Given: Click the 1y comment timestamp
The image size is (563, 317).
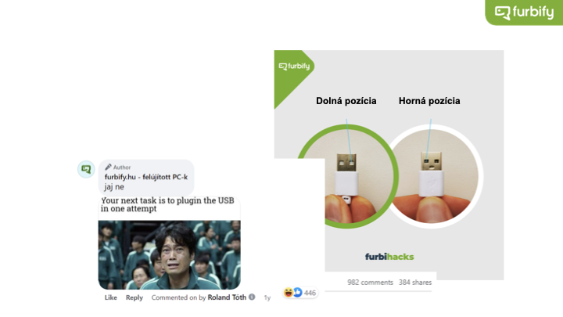Looking at the screenshot, I should pyautogui.click(x=267, y=297).
